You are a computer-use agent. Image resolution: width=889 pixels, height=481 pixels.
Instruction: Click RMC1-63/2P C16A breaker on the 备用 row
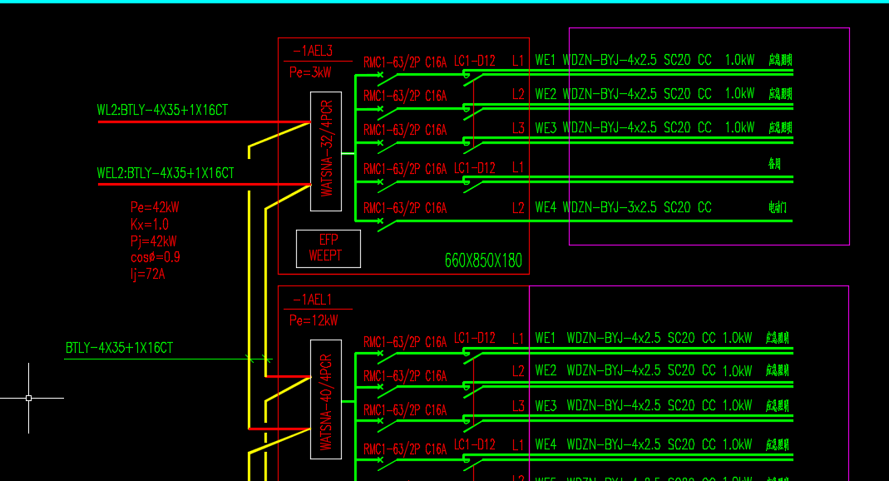(x=405, y=169)
